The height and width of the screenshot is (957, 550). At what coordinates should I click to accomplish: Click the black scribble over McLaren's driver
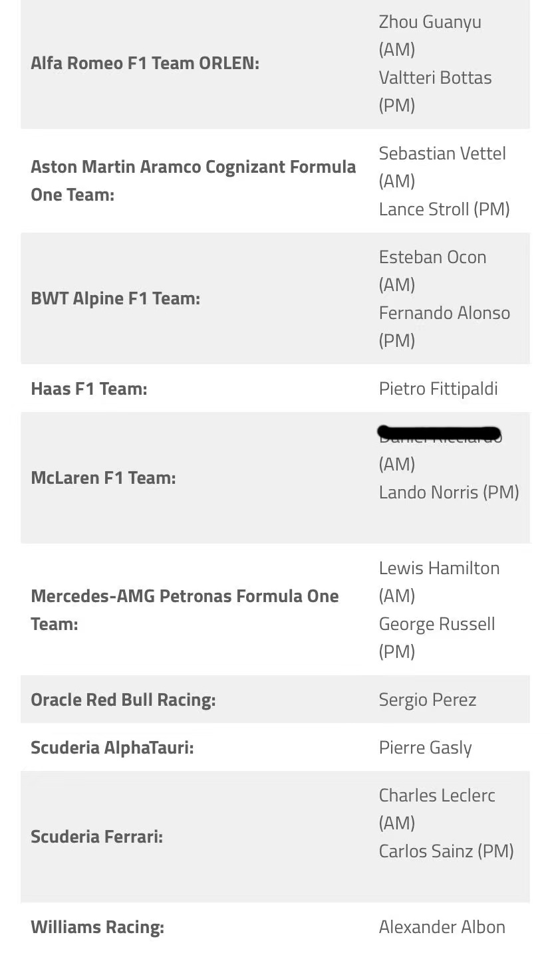pyautogui.click(x=439, y=433)
